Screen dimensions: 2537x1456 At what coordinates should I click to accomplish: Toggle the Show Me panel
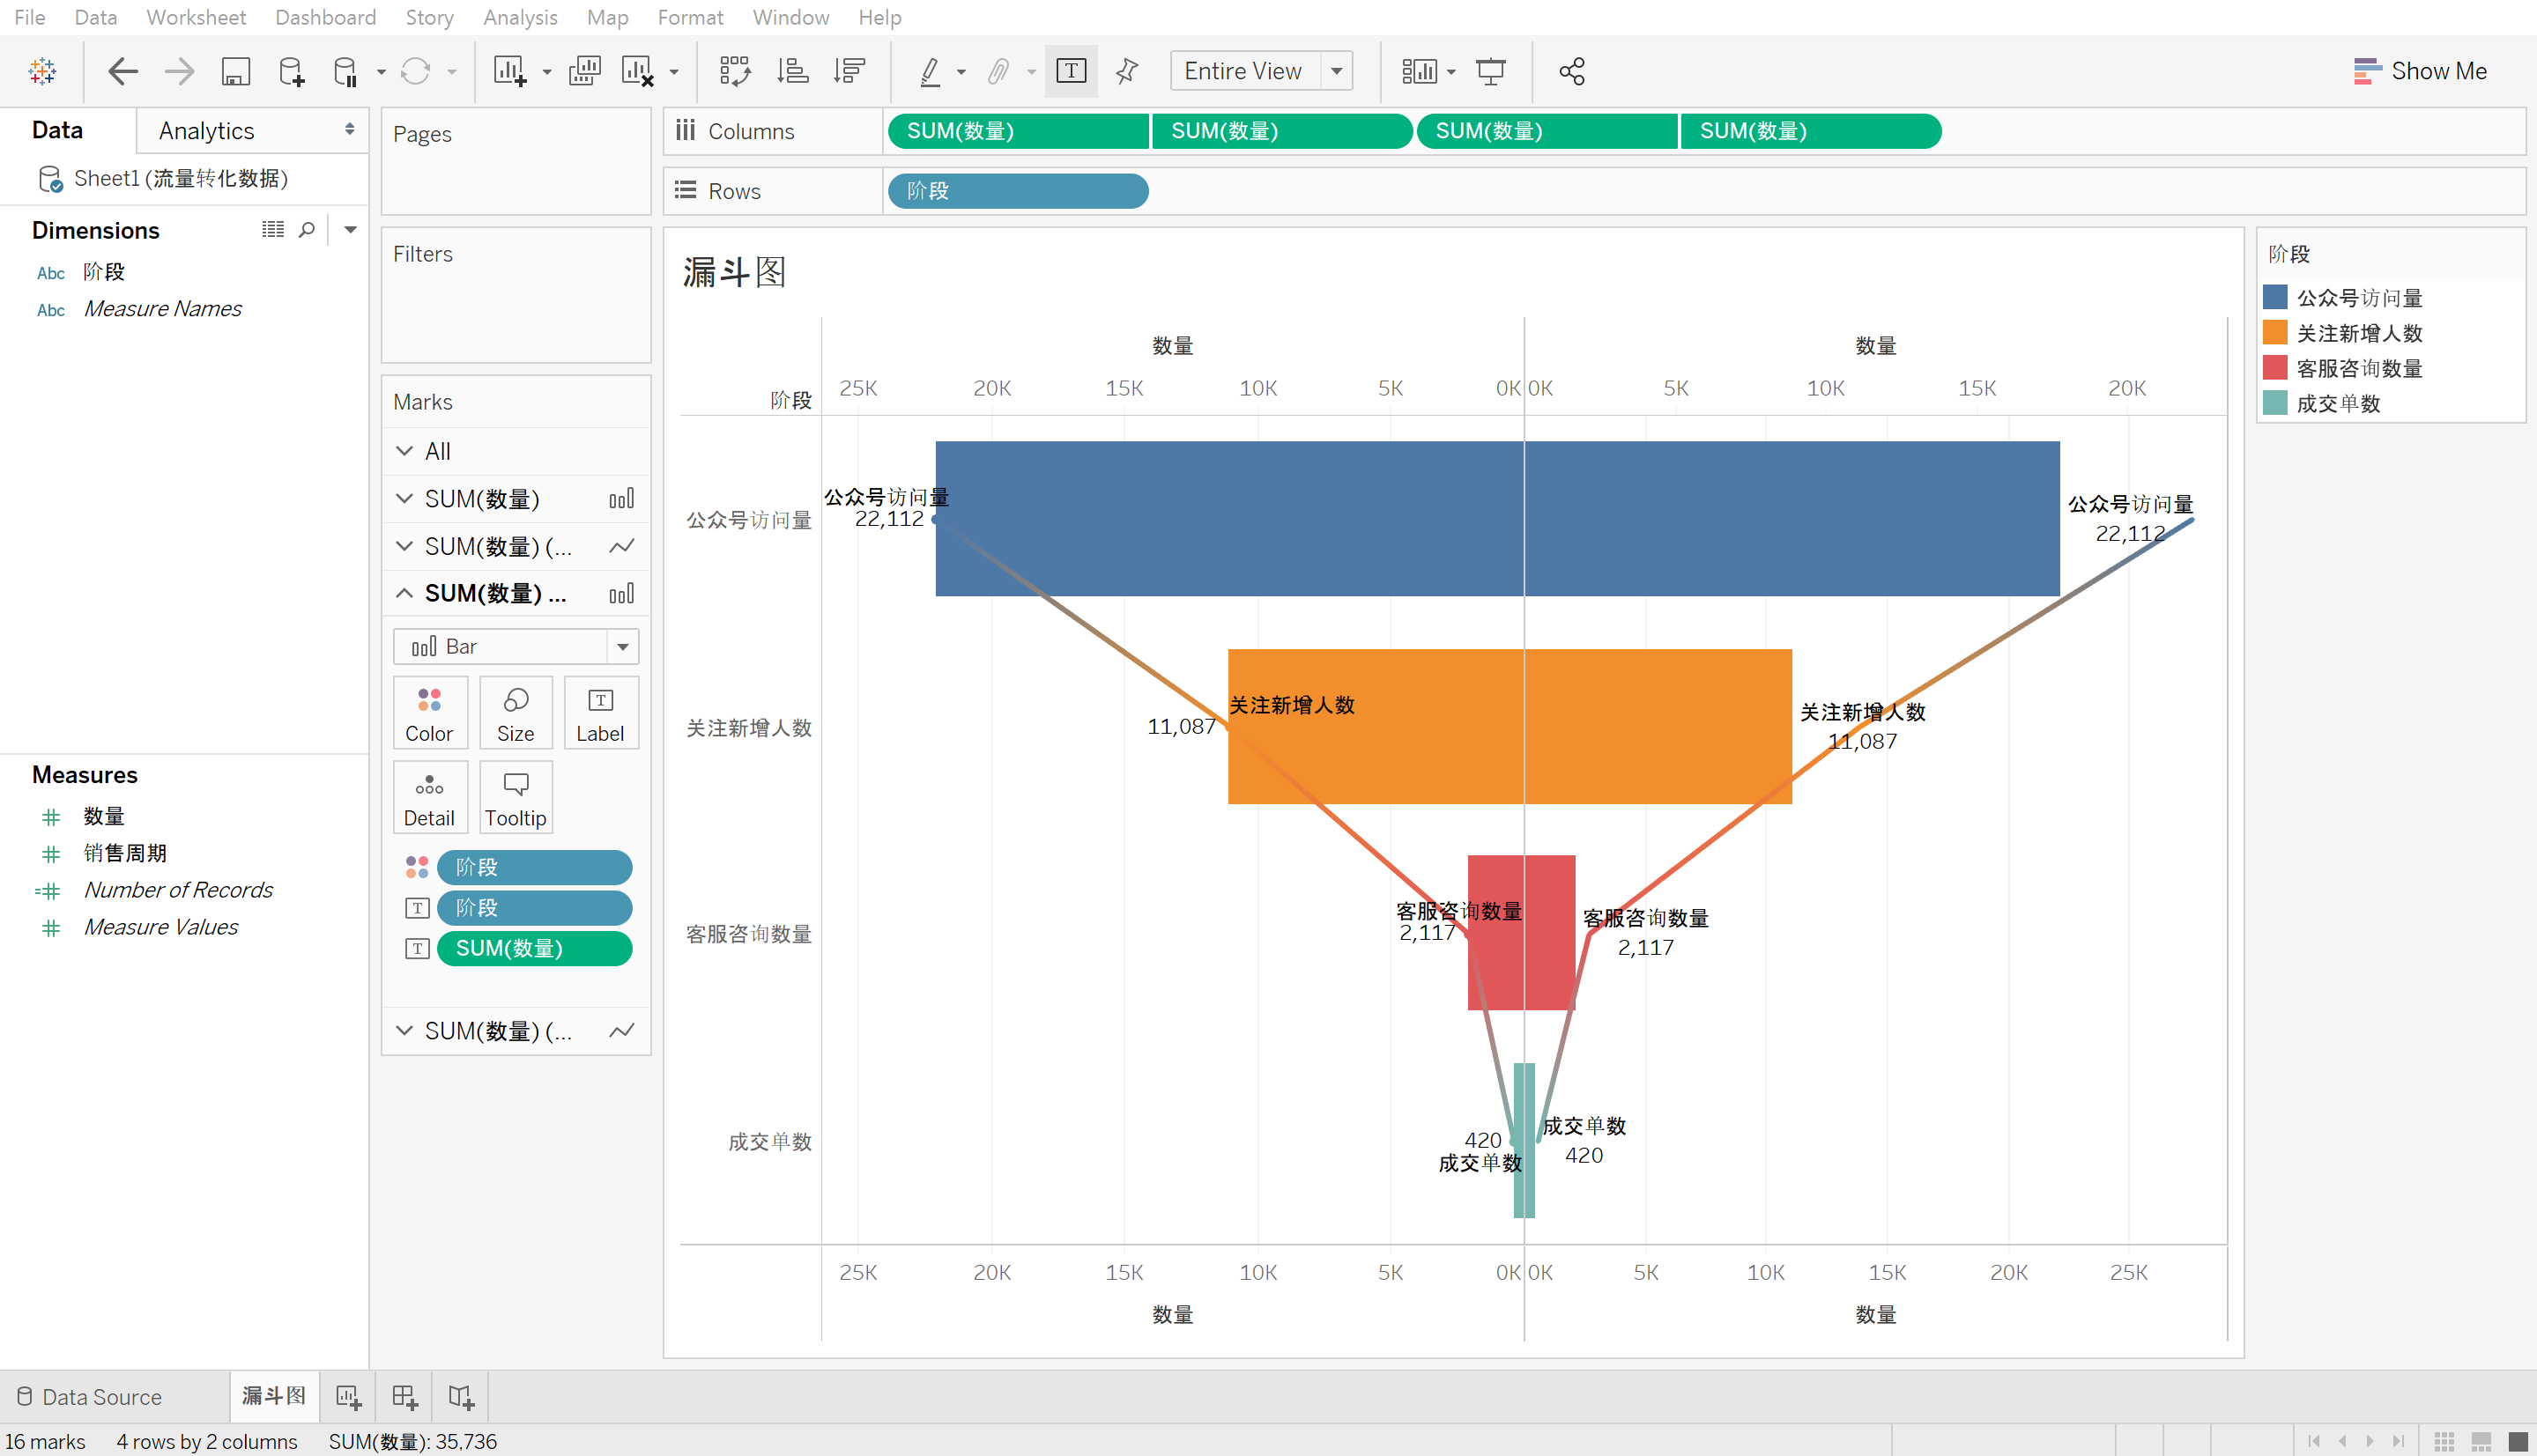click(x=2419, y=71)
